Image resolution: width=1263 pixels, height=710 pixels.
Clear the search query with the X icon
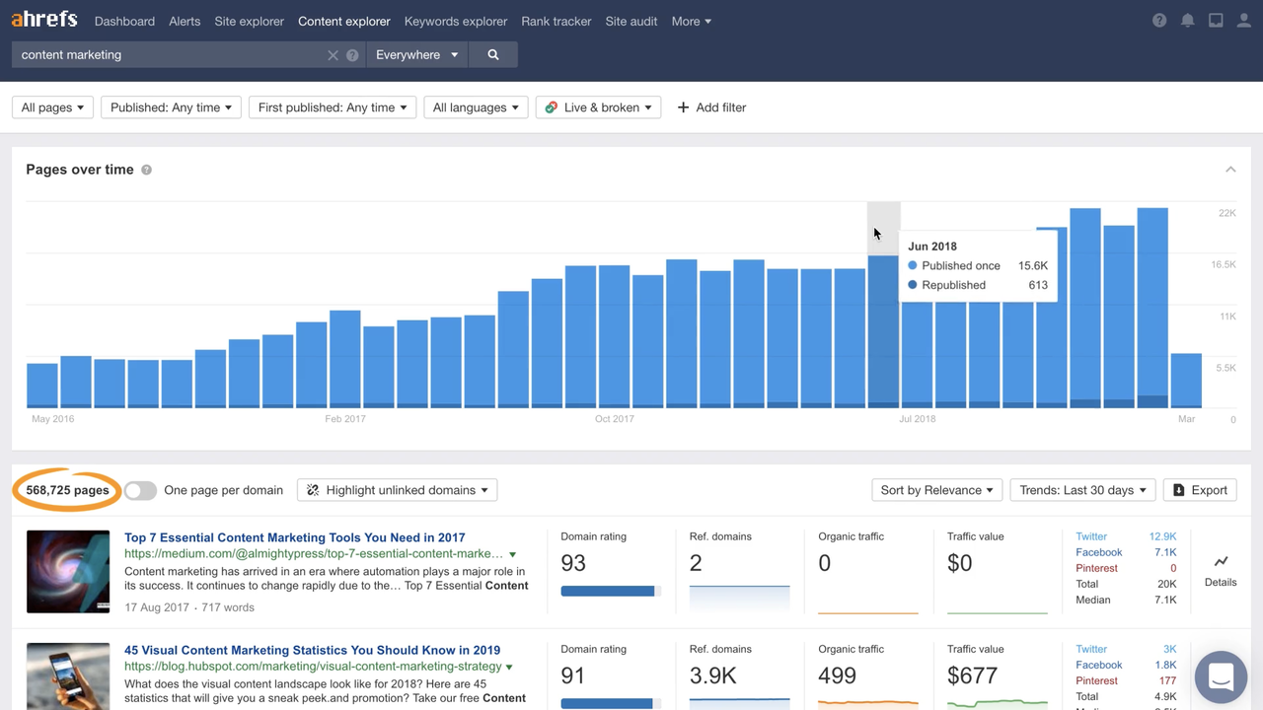point(333,55)
